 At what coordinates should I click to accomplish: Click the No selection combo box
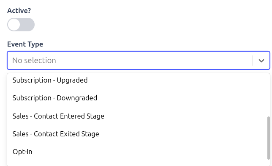(139, 61)
